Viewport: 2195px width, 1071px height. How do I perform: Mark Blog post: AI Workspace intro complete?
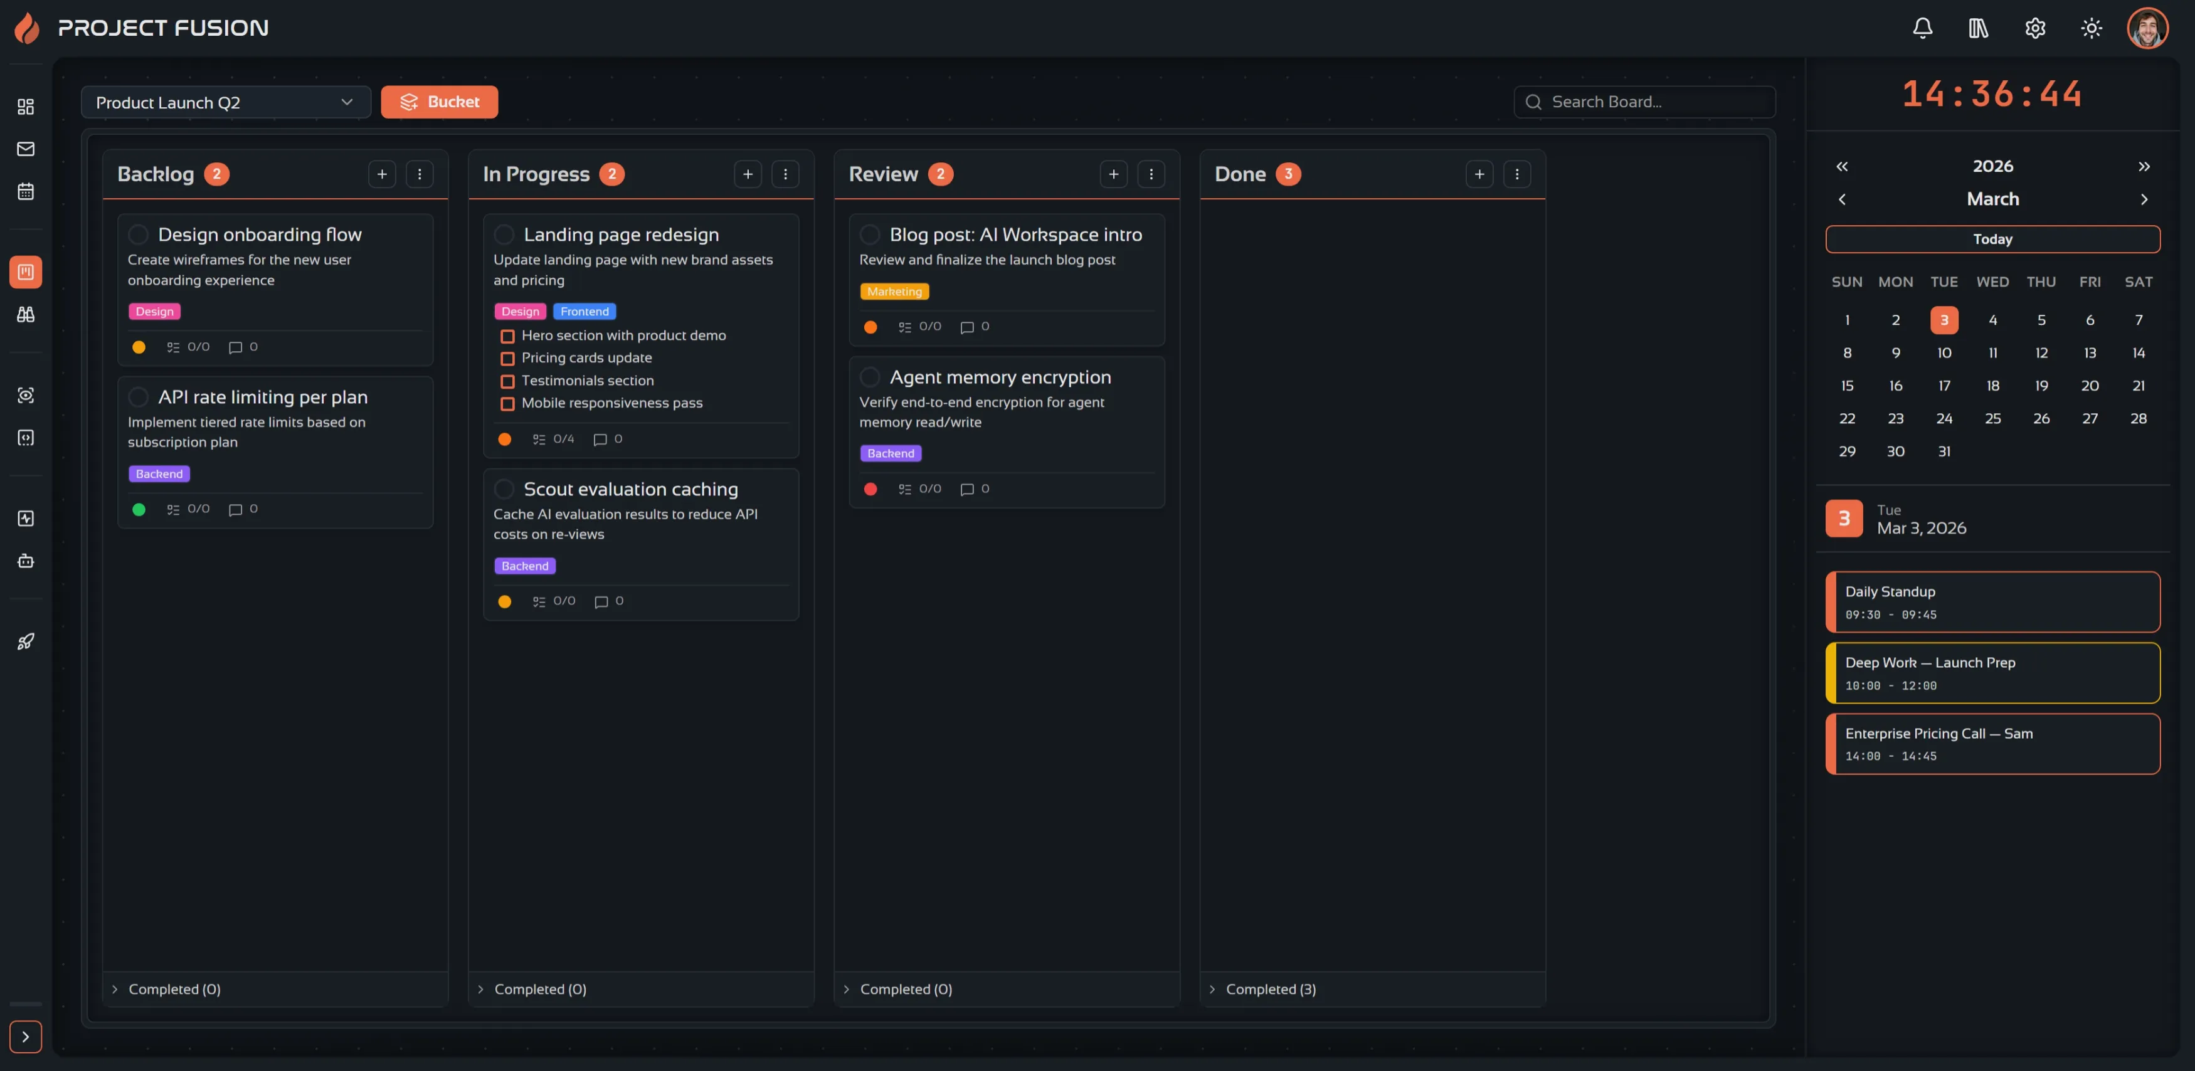click(x=869, y=235)
